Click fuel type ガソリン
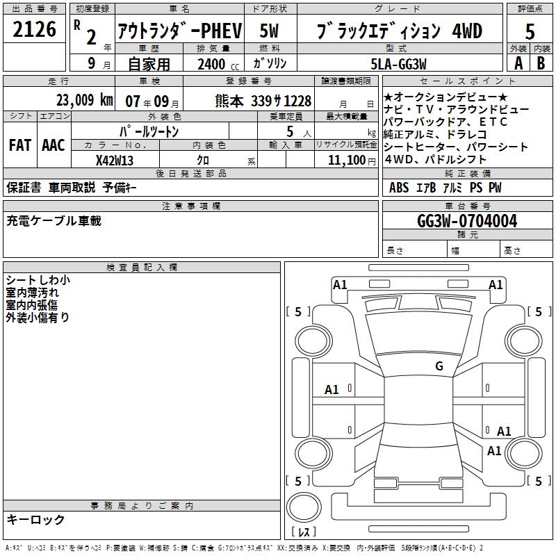Viewport: 556px width, 556px height. point(270,63)
